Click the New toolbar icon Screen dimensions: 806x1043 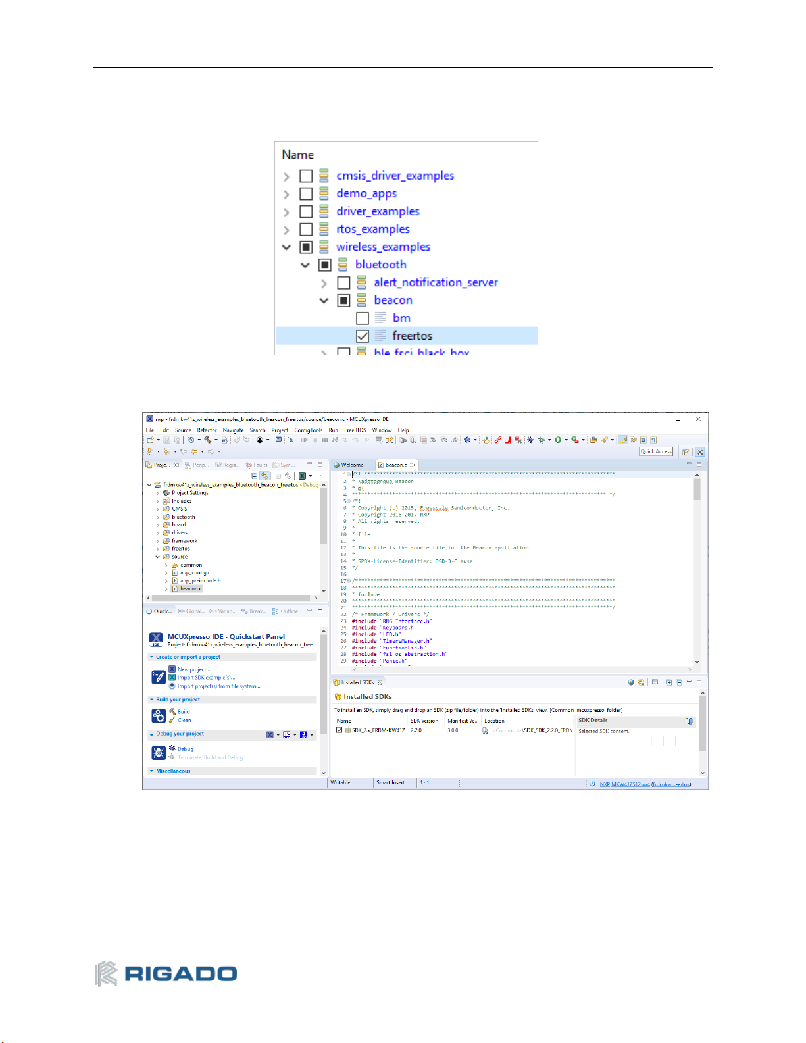(x=150, y=440)
